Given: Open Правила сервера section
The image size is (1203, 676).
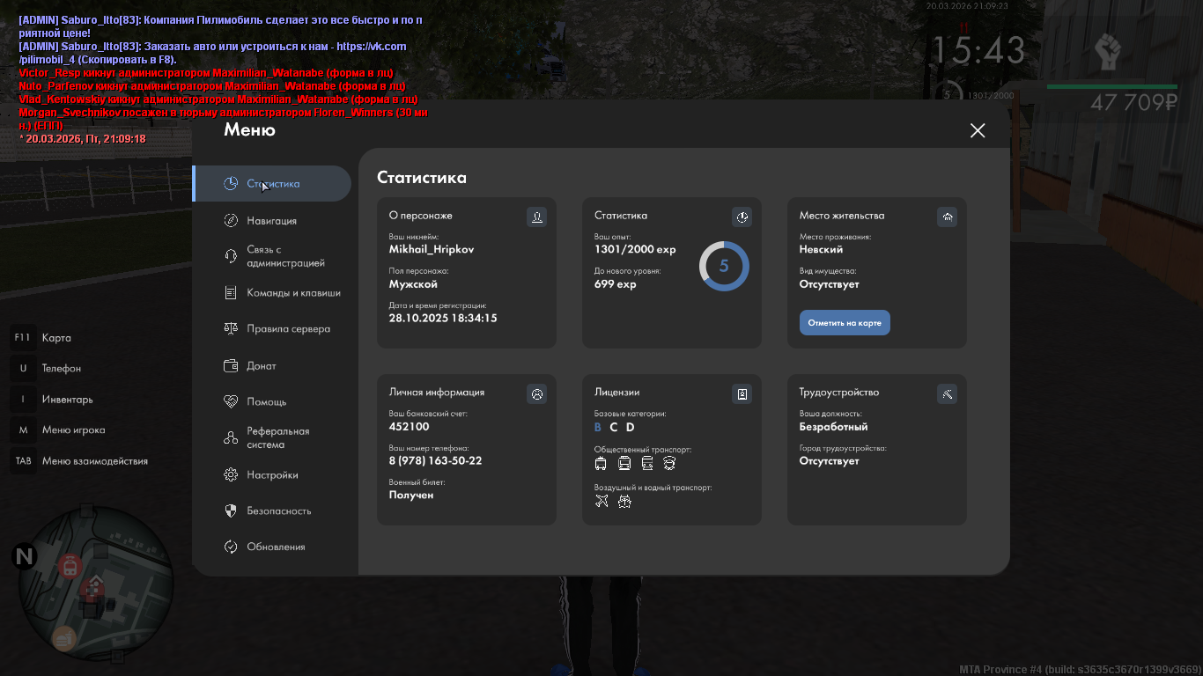Looking at the screenshot, I should tap(288, 329).
